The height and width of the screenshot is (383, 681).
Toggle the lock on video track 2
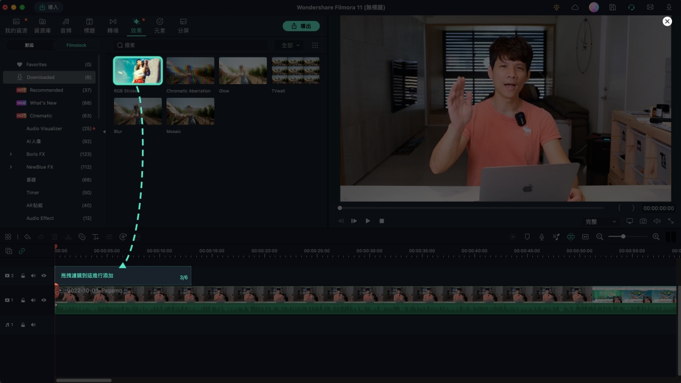(x=23, y=276)
